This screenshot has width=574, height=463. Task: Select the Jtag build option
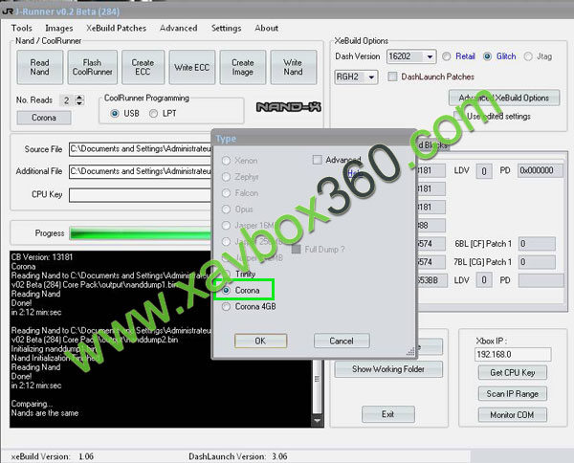pyautogui.click(x=538, y=56)
